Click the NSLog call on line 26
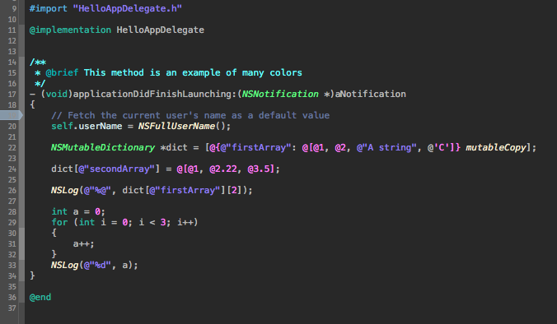The image size is (557, 324). point(64,190)
